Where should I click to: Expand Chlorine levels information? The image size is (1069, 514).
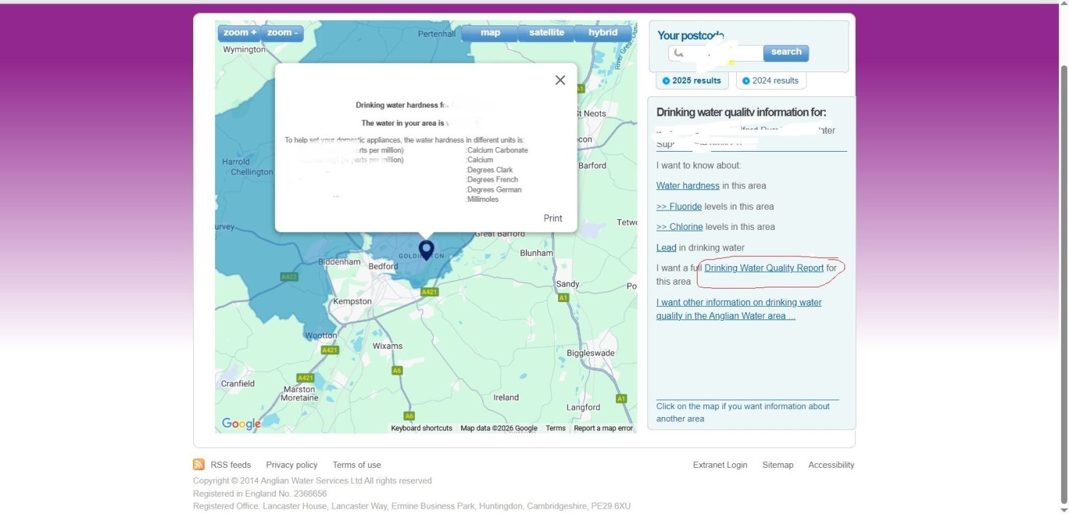pos(679,227)
